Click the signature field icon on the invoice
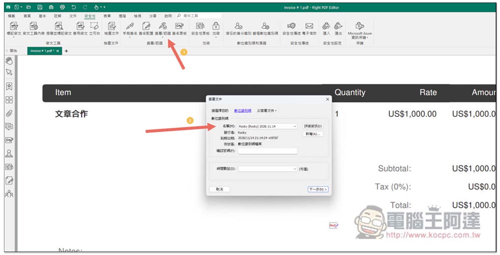 pyautogui.click(x=333, y=226)
